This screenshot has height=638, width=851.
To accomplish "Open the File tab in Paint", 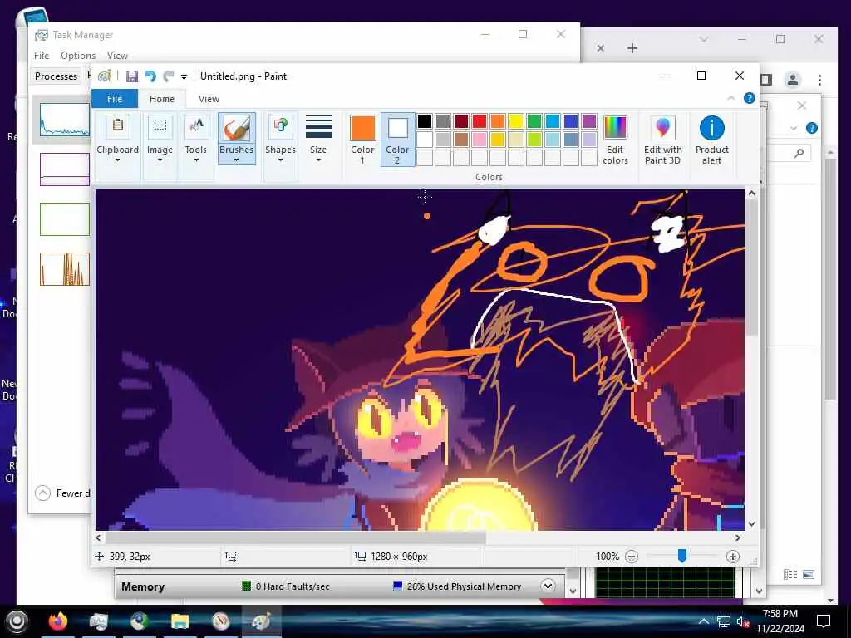I will (115, 99).
